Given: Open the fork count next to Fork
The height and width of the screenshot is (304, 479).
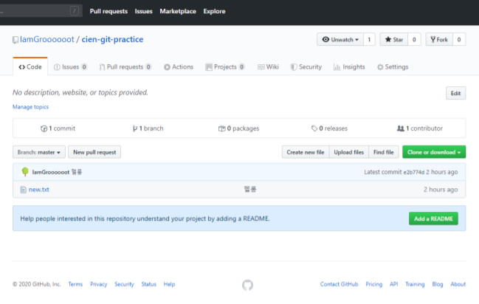Looking at the screenshot, I should point(459,39).
